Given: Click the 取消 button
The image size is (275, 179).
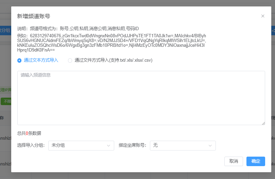Looking at the screenshot, I should click(234, 161).
